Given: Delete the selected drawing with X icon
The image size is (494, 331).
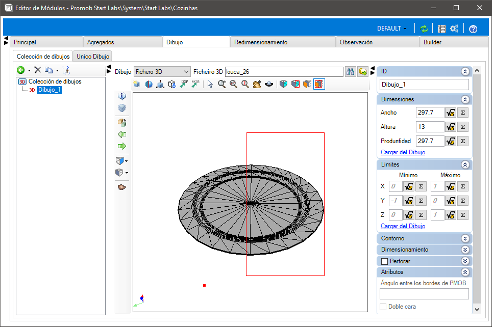Looking at the screenshot, I should pos(37,70).
